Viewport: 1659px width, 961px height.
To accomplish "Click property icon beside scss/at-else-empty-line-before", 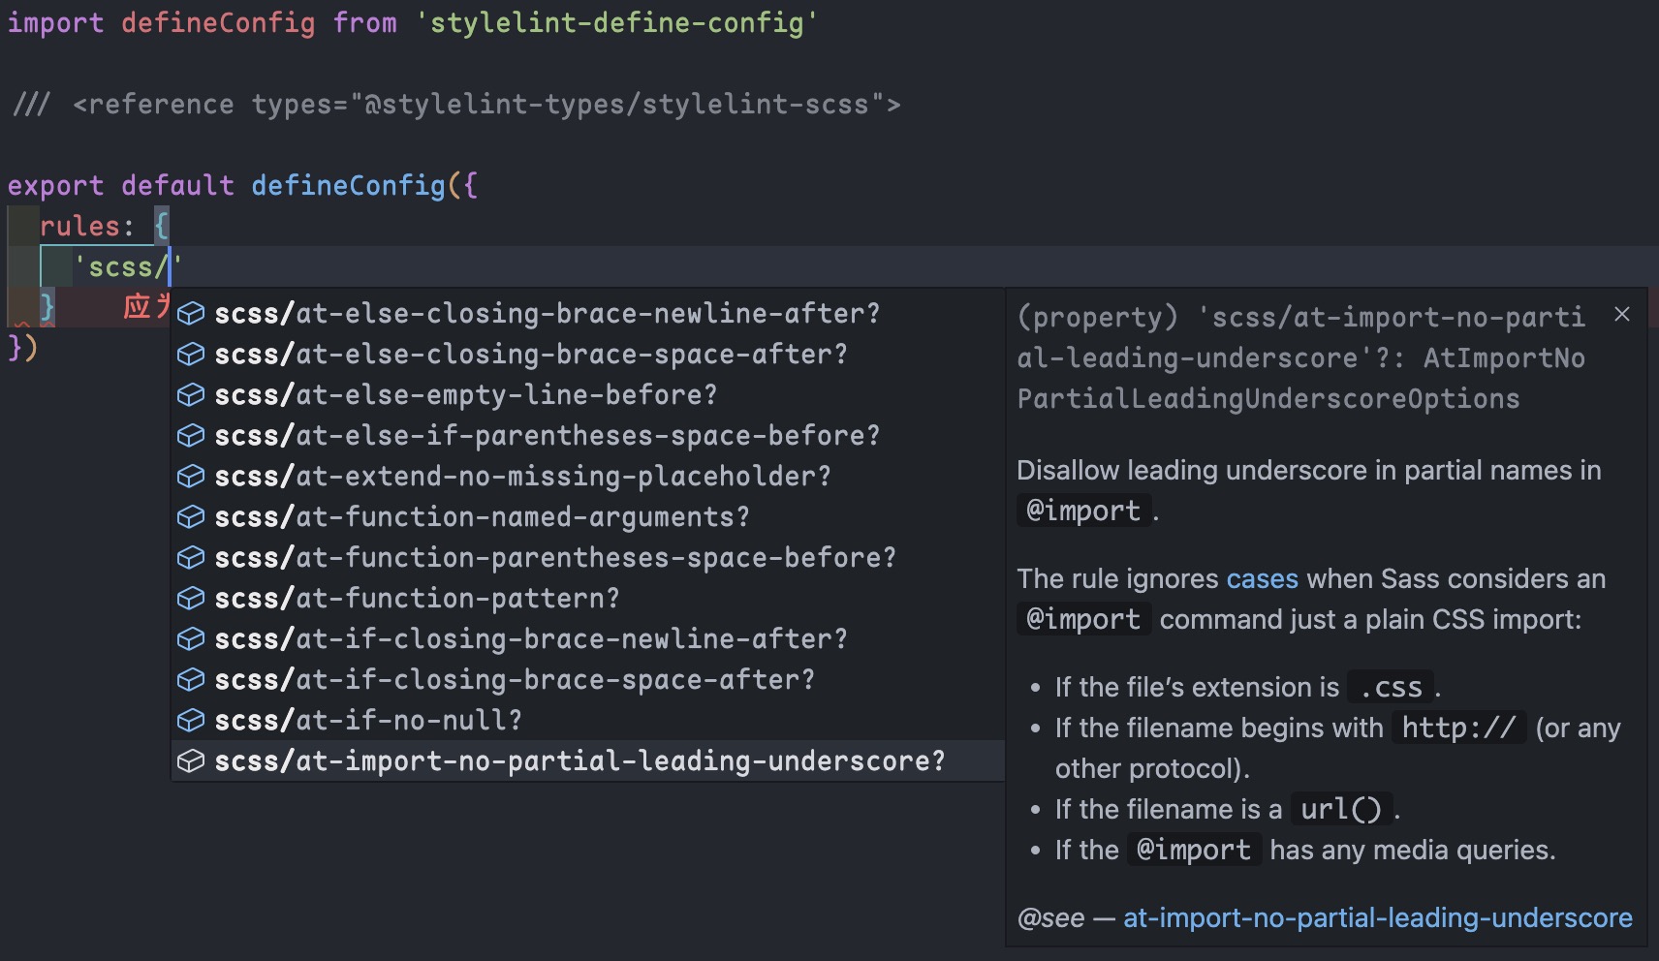I will [x=191, y=394].
